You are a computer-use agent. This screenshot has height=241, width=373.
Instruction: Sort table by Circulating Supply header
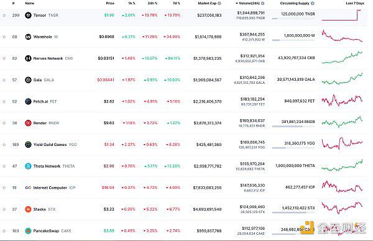(x=295, y=3)
